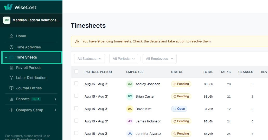
Task: Click the EMPLOYEE column header
Action: point(135,72)
